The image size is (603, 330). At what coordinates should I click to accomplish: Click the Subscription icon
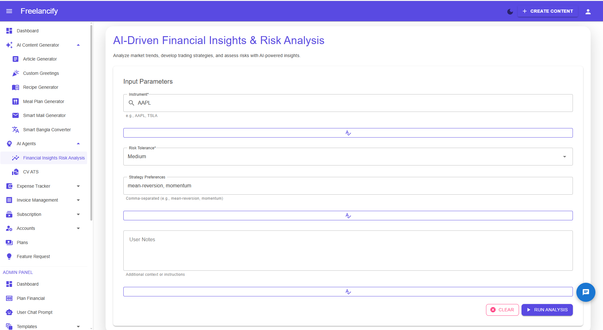(x=9, y=214)
